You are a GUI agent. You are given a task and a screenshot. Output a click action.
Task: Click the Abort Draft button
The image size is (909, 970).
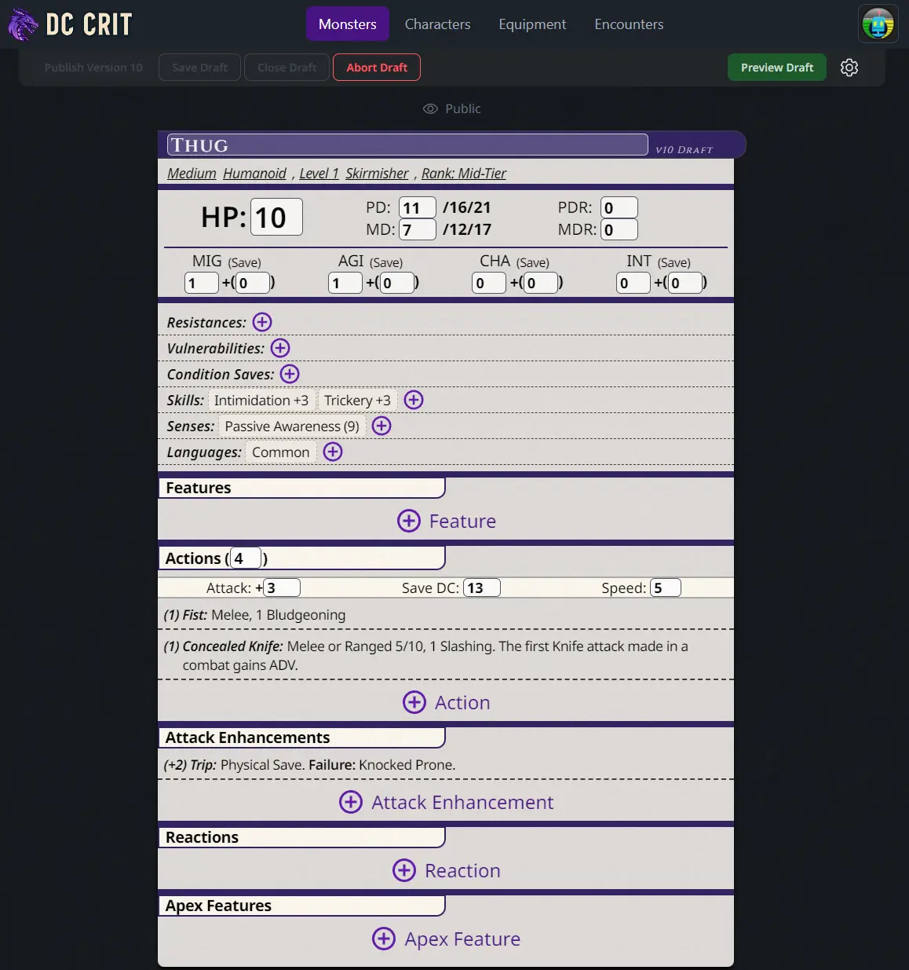(377, 68)
